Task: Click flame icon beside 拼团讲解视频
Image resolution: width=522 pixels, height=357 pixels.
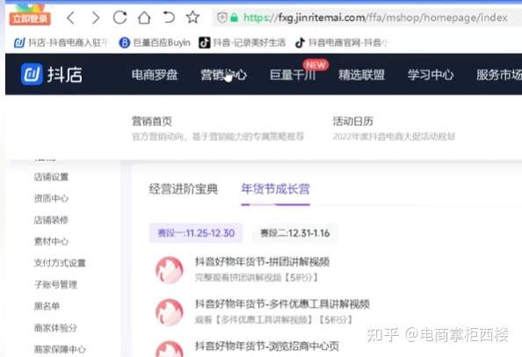Action: point(170,270)
